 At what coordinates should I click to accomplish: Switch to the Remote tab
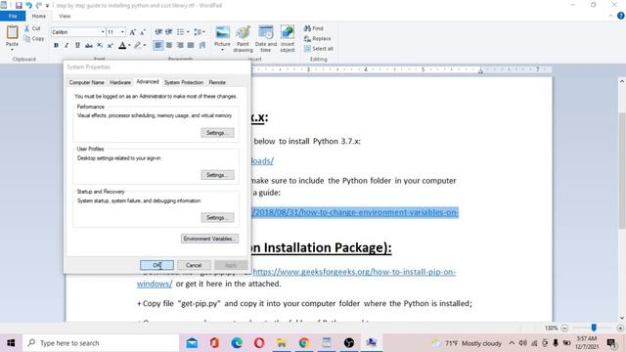click(217, 82)
